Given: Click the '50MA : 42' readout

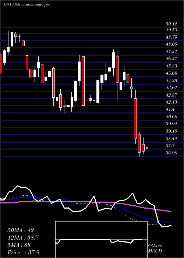Looking at the screenshot, I should click(21, 230).
